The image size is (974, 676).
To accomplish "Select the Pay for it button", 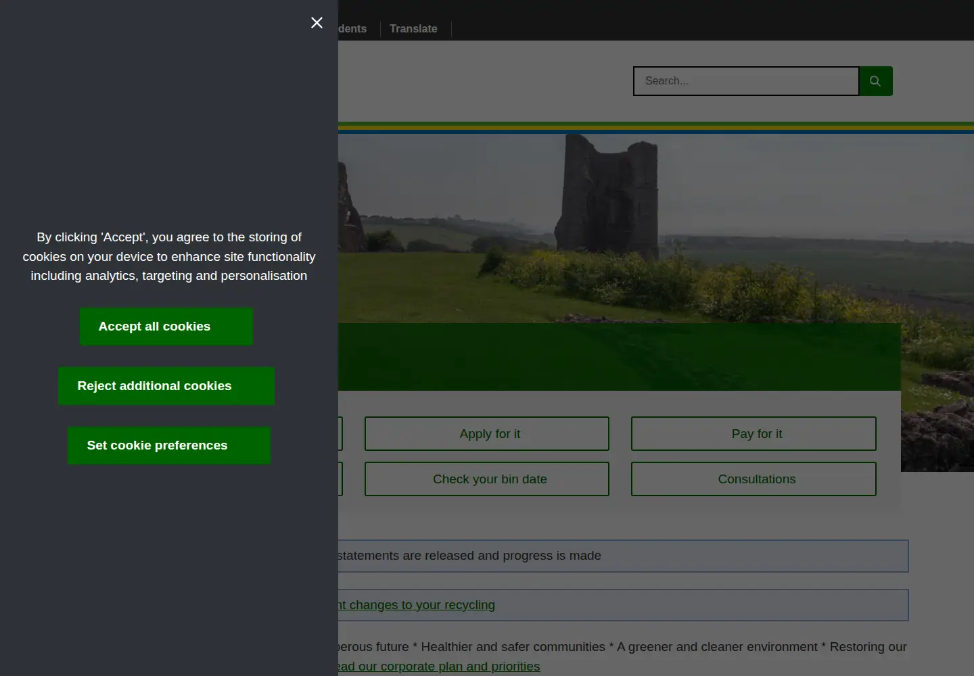I will [753, 433].
